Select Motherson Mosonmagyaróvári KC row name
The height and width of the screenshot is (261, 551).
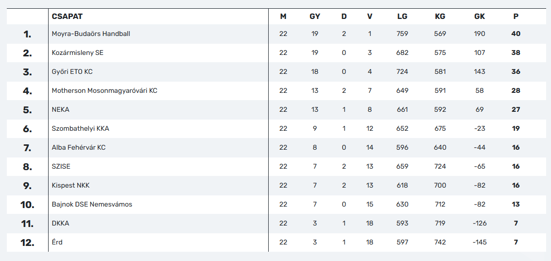tap(104, 90)
